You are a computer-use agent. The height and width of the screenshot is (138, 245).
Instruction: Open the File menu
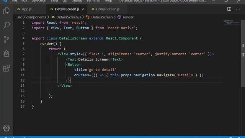(14, 1)
